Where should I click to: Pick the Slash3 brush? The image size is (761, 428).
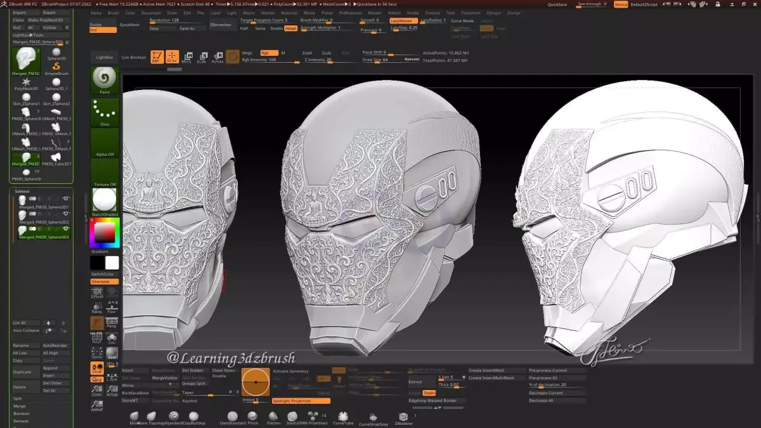(292, 418)
